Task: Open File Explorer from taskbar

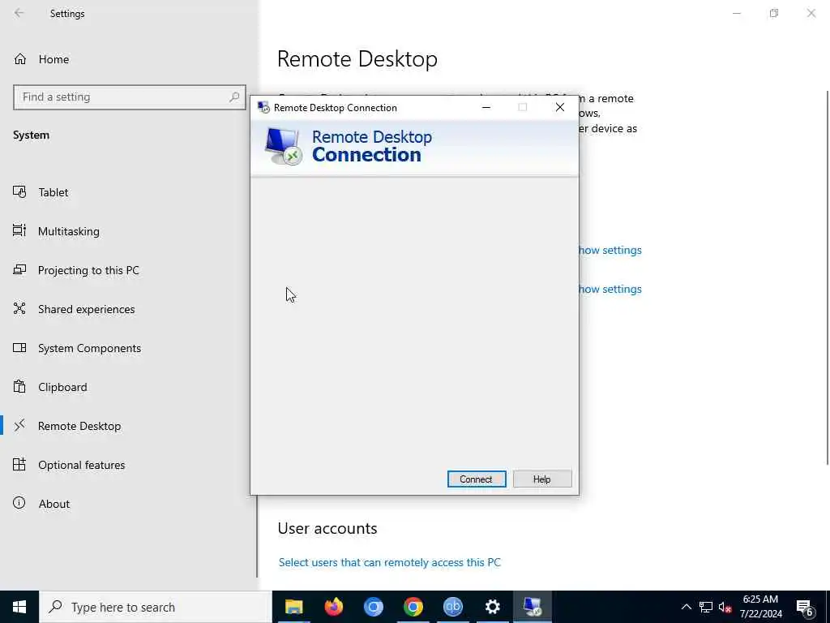Action: click(x=293, y=607)
